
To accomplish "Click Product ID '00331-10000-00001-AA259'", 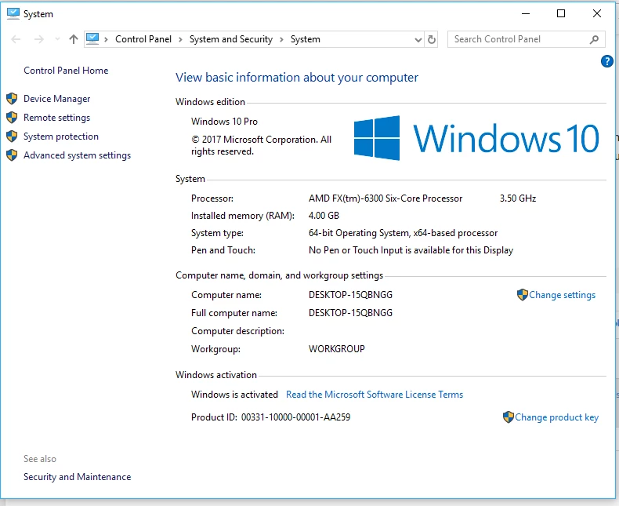I will pyautogui.click(x=295, y=417).
